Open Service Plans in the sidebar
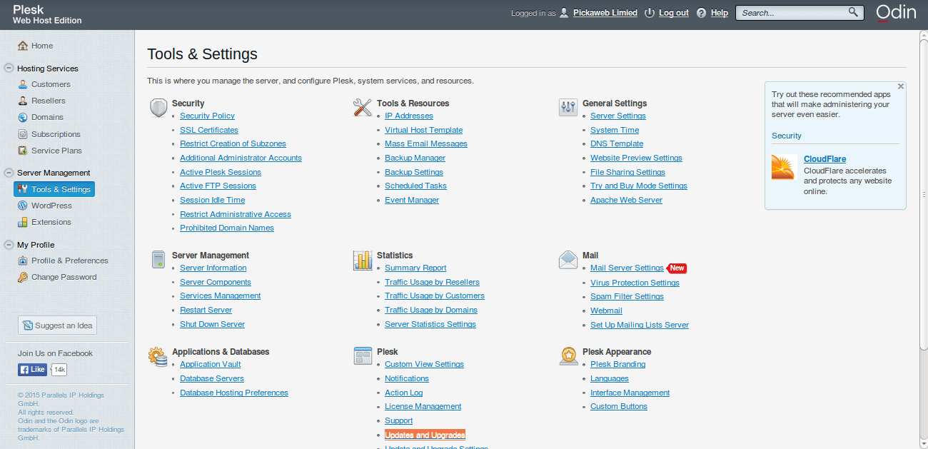Viewport: 928px width, 449px height. pos(56,151)
